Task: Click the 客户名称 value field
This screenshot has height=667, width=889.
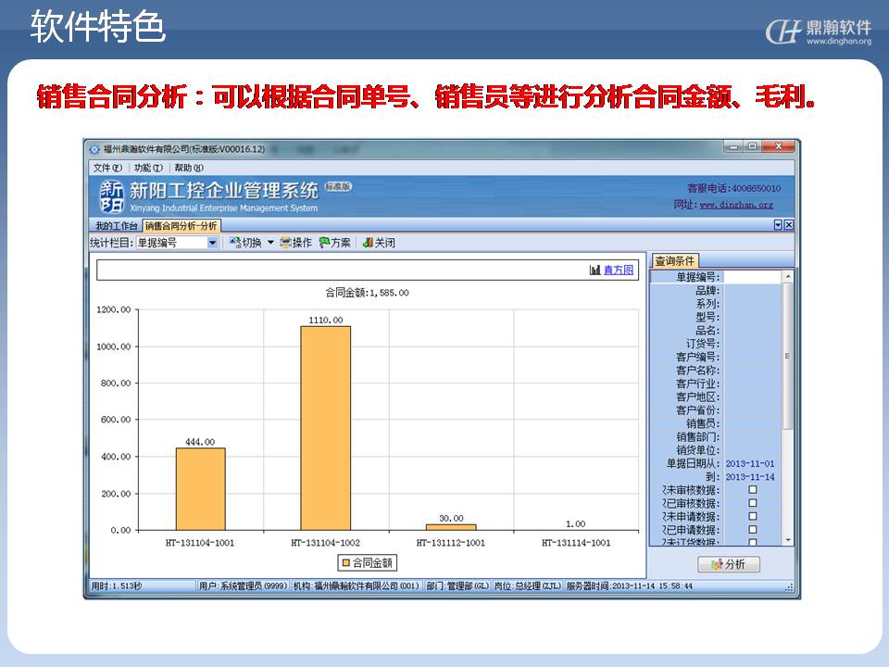Action: 752,371
